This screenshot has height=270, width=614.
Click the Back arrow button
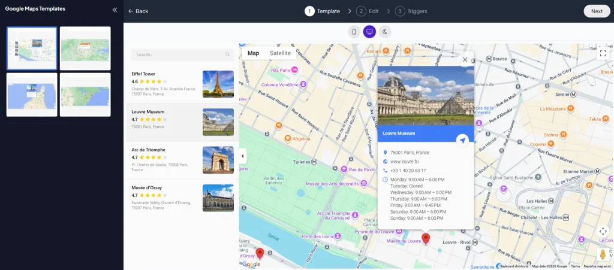138,11
